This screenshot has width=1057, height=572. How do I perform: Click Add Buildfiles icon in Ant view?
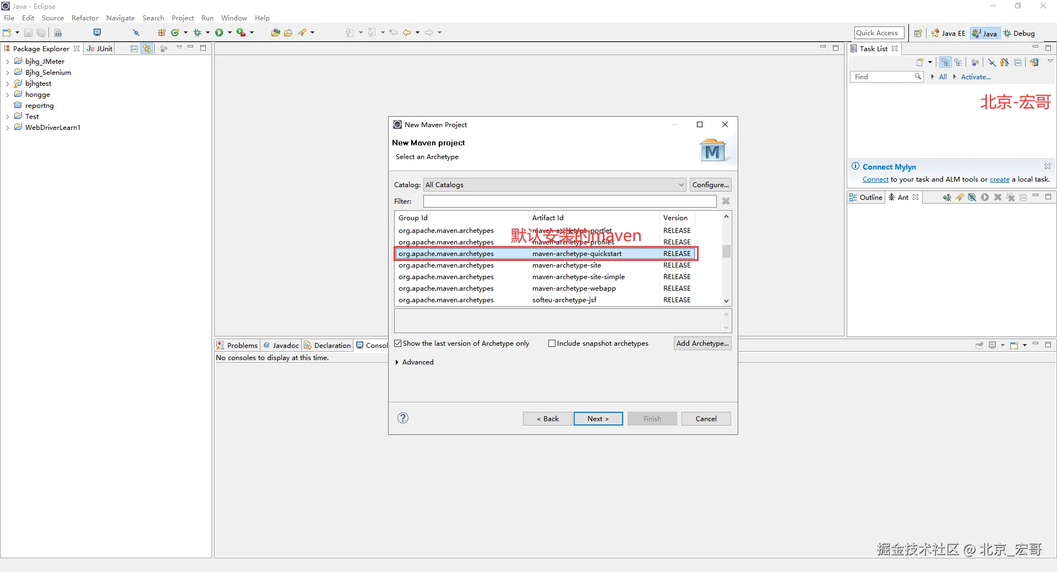pos(946,197)
